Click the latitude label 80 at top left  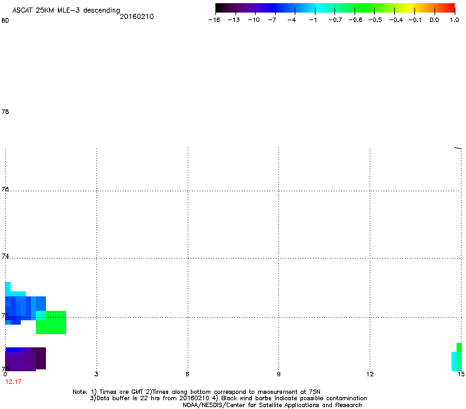coord(5,21)
